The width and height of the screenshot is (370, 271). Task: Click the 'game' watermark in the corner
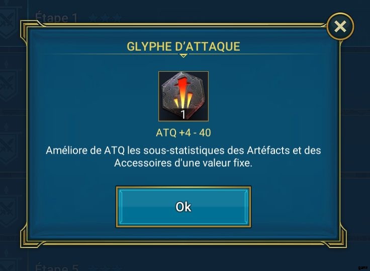pos(362,267)
